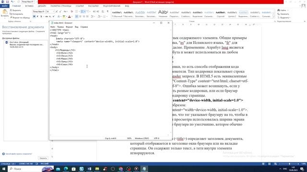Align text left in Word ribbon
307x172 pixels.
click(77, 17)
